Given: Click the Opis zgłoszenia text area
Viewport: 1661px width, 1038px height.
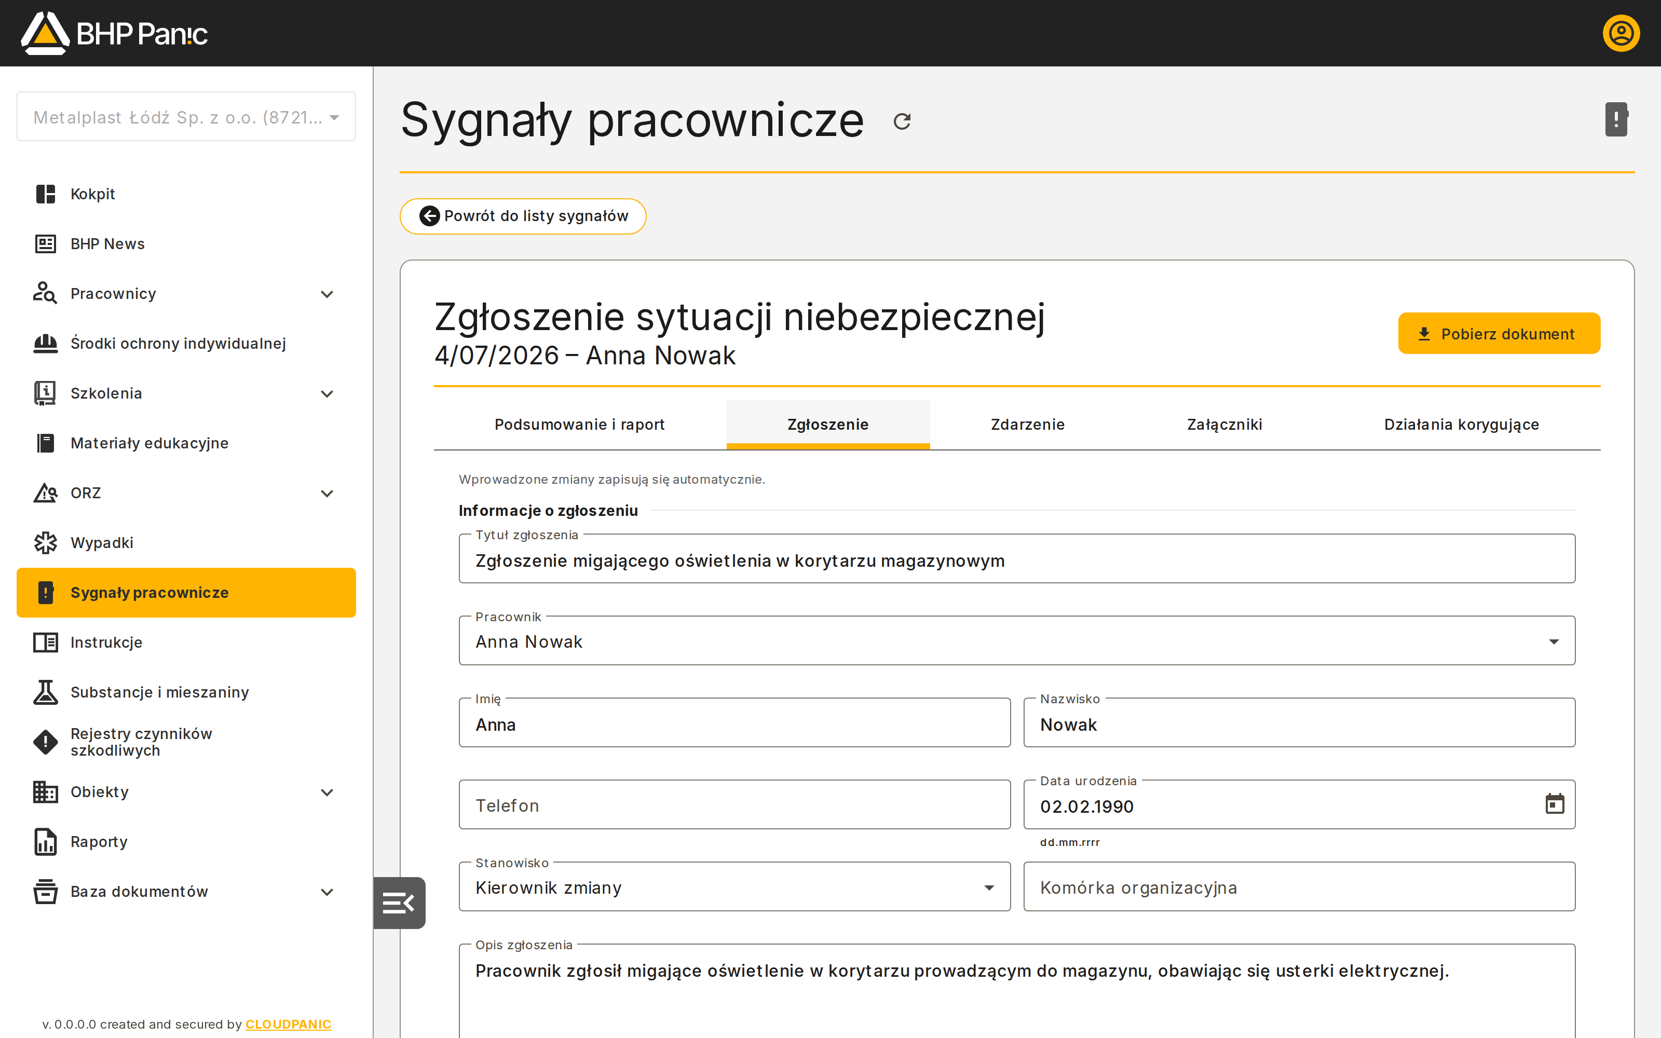Looking at the screenshot, I should tap(1016, 991).
